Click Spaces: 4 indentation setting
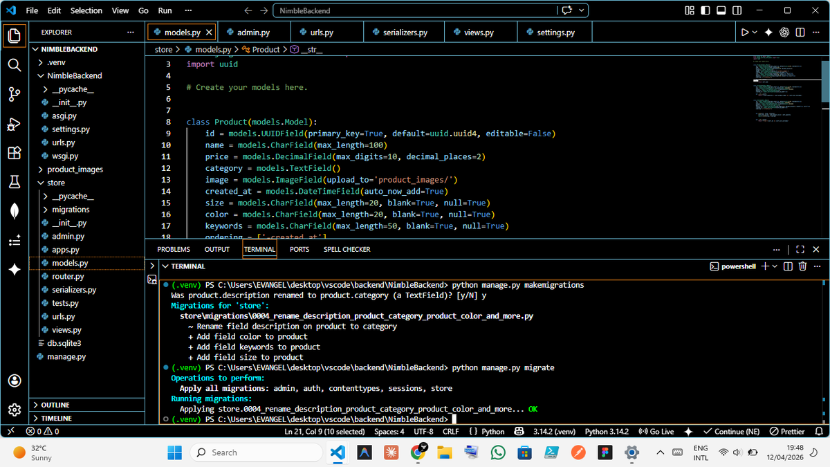 pyautogui.click(x=389, y=431)
